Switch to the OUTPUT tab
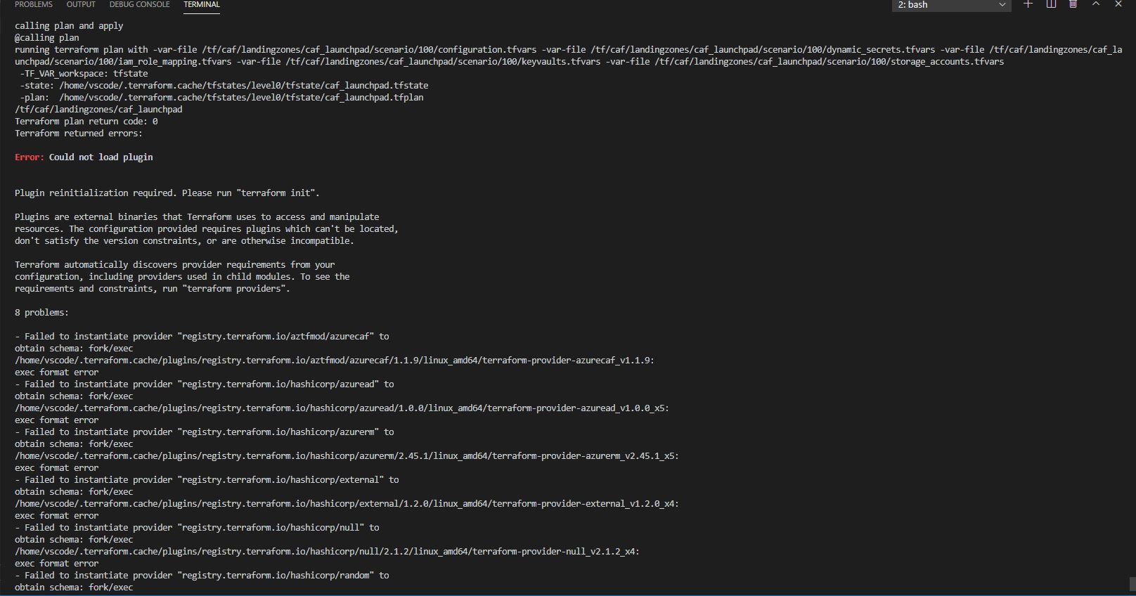The width and height of the screenshot is (1136, 596). pos(80,4)
